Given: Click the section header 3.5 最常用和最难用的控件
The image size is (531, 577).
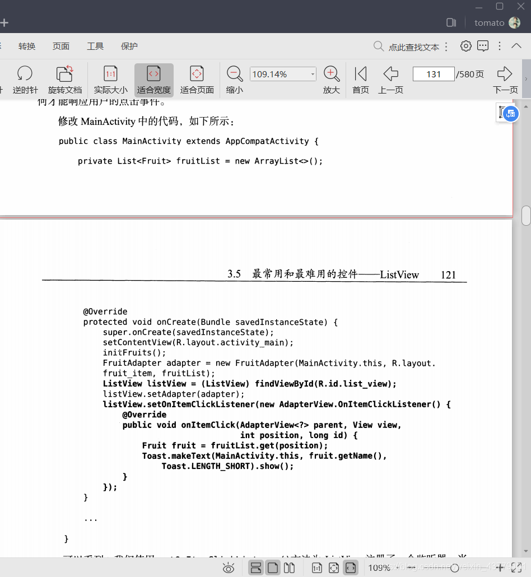Looking at the screenshot, I should pyautogui.click(x=292, y=274).
